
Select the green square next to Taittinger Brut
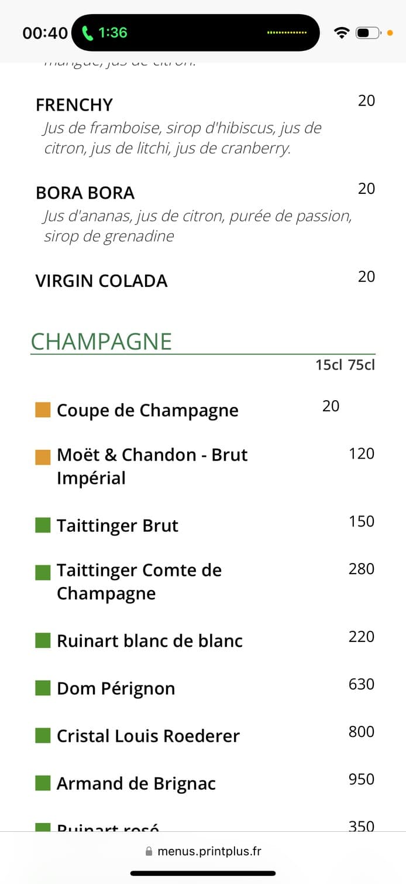click(42, 525)
